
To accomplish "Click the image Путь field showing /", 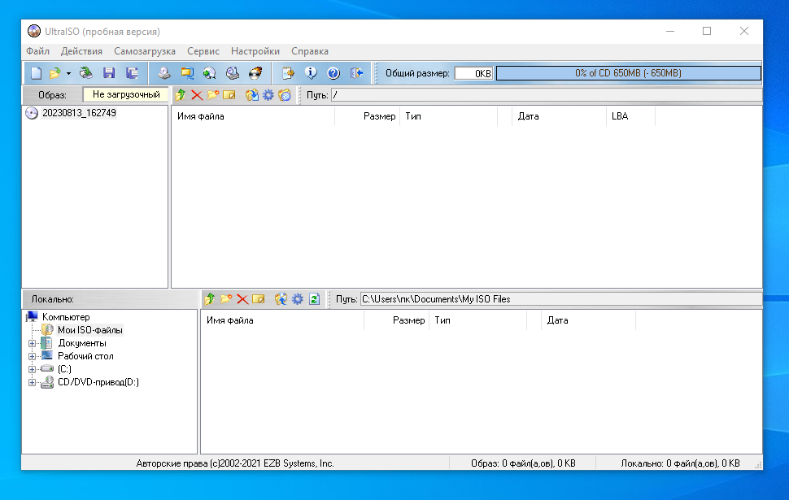I will [x=547, y=94].
